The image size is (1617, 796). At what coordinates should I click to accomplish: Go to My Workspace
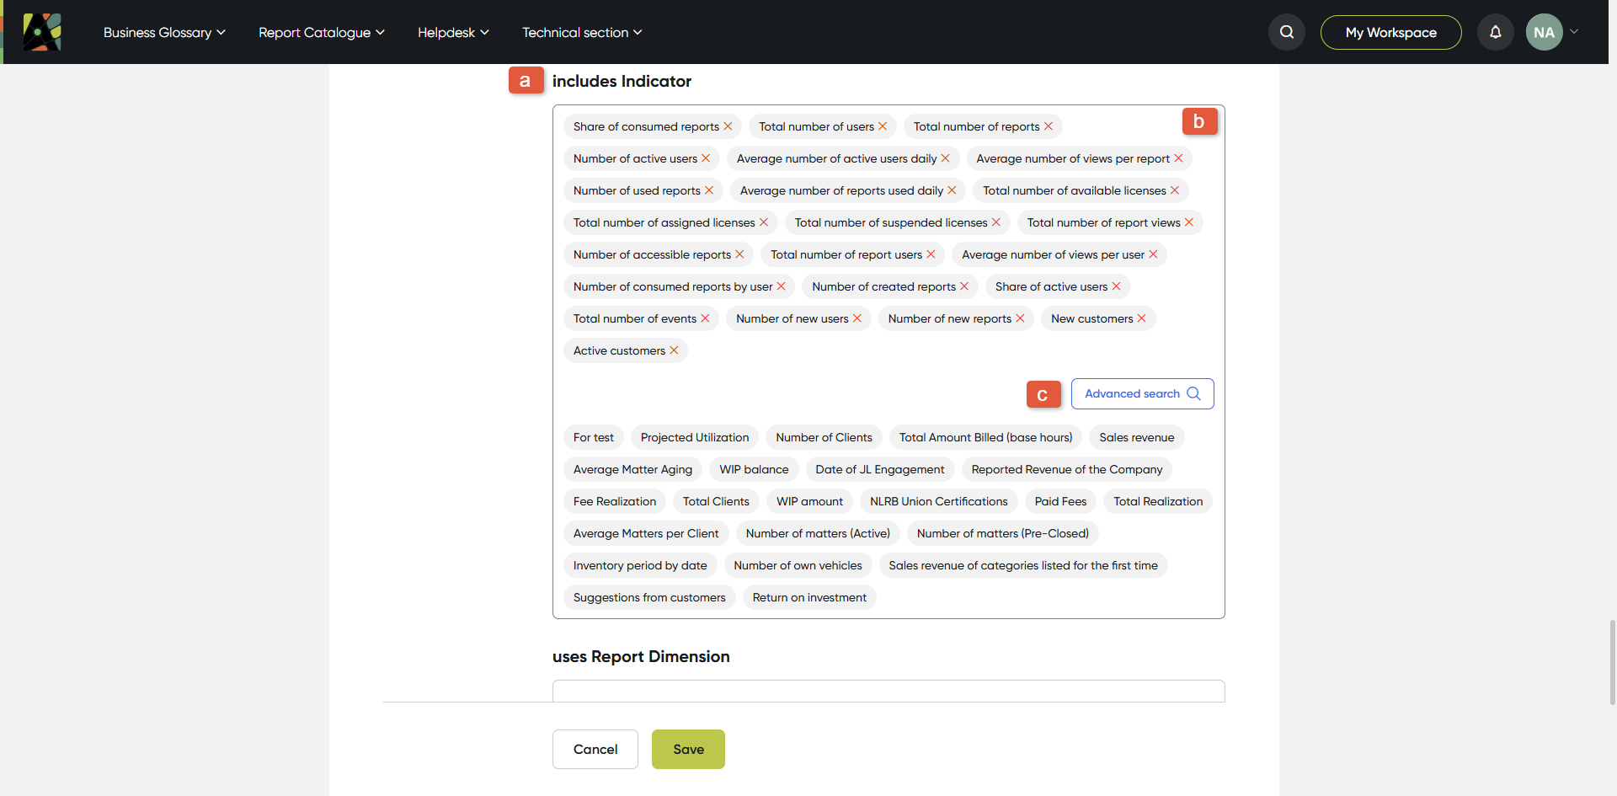1391,32
